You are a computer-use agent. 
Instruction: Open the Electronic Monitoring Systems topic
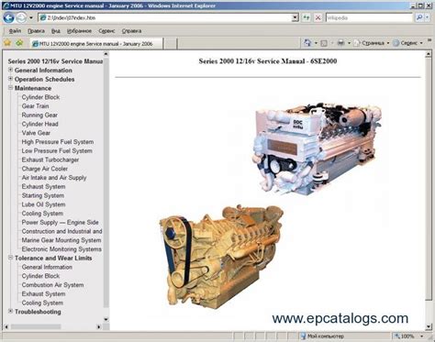[61, 249]
